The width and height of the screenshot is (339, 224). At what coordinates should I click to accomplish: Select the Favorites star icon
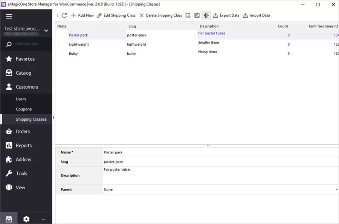(x=8, y=59)
